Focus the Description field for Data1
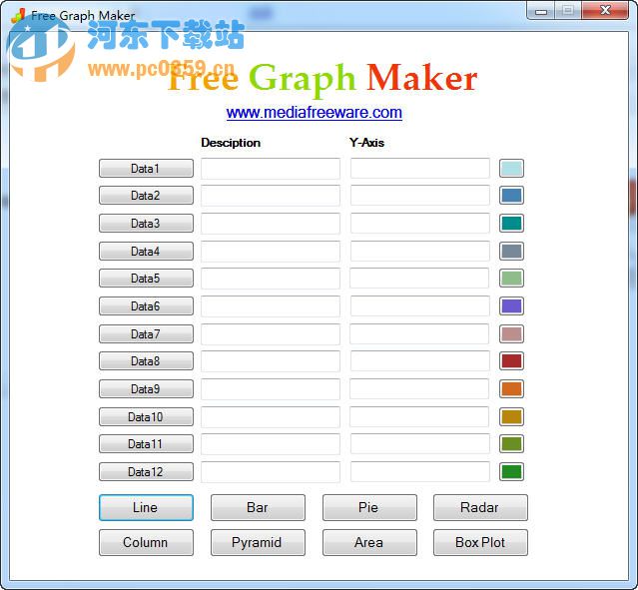This screenshot has height=590, width=638. pyautogui.click(x=271, y=168)
